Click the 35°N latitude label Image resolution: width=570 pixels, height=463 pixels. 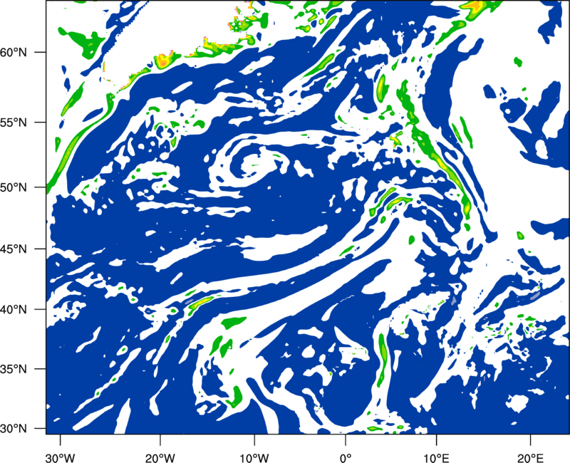coord(14,369)
